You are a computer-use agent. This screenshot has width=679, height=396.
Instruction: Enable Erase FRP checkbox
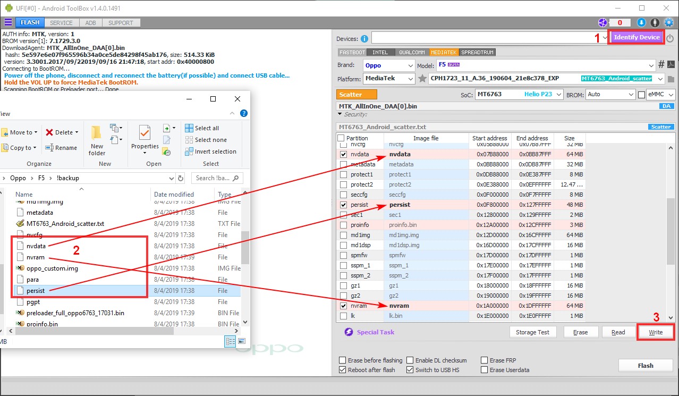pos(484,360)
